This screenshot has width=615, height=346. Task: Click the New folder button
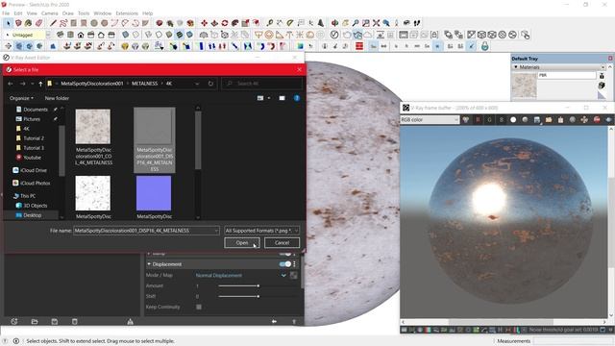[x=57, y=98]
